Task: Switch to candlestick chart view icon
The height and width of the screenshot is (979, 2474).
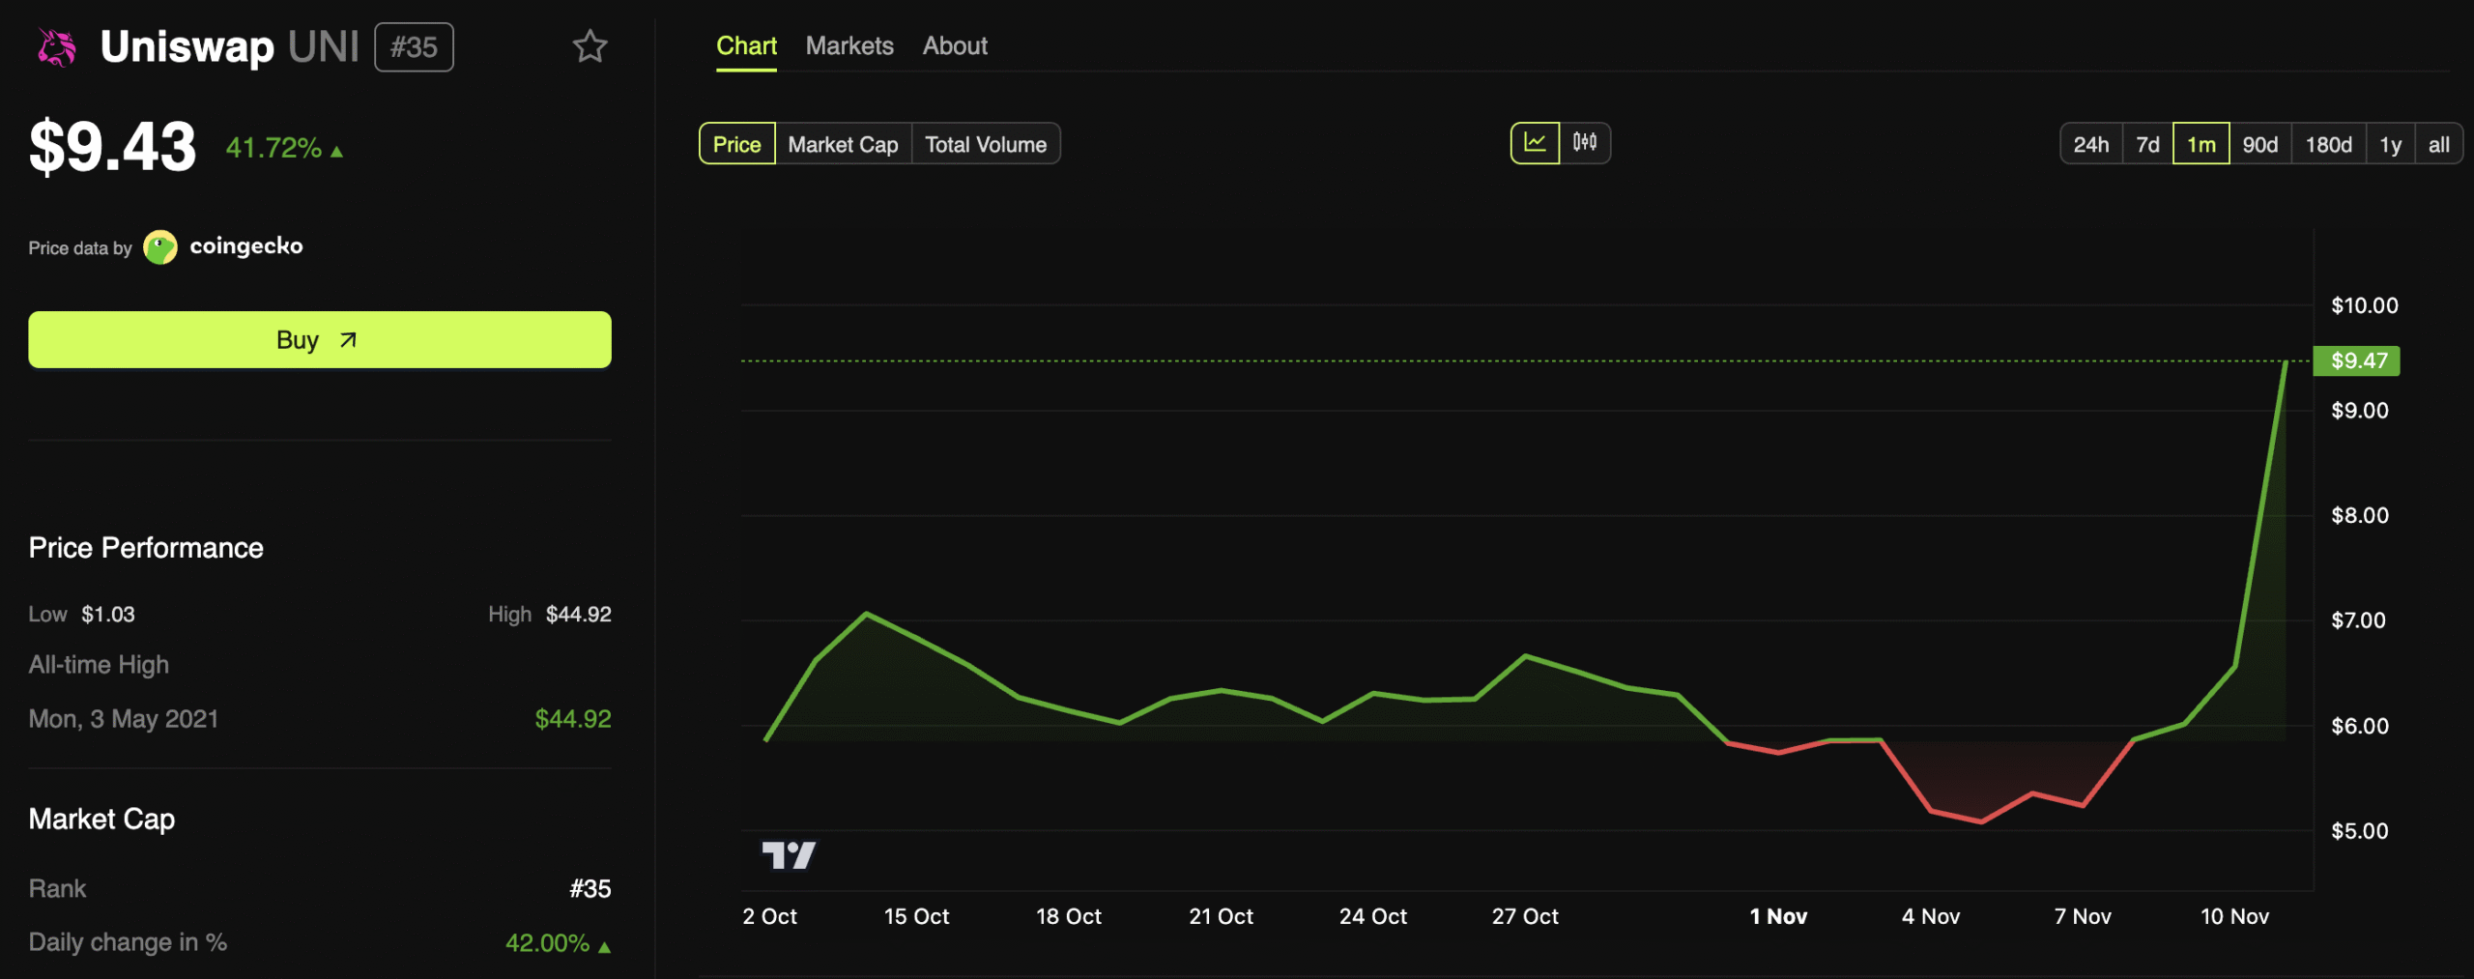Action: [x=1585, y=143]
